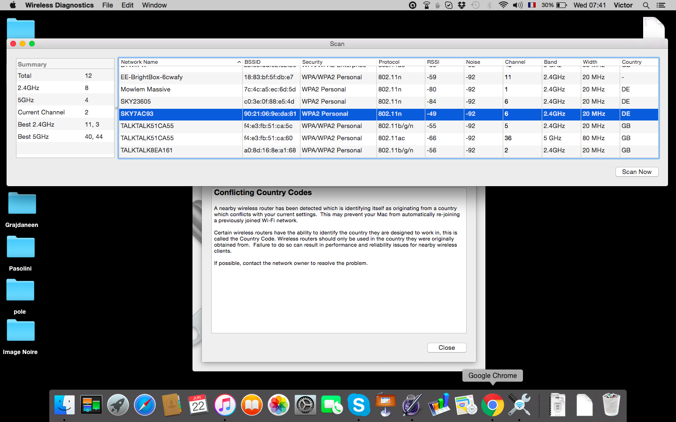676x422 pixels.
Task: Open Safari compass icon in dock
Action: (145, 405)
